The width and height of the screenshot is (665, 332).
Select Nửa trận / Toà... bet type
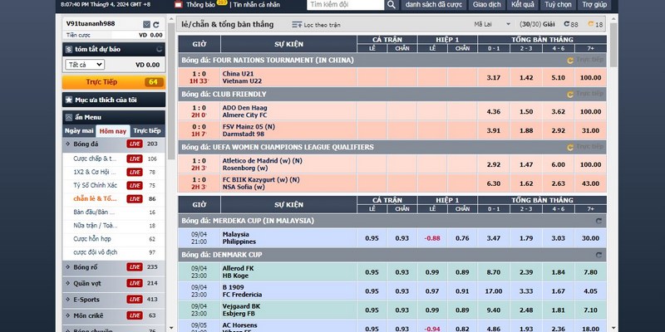click(x=95, y=226)
